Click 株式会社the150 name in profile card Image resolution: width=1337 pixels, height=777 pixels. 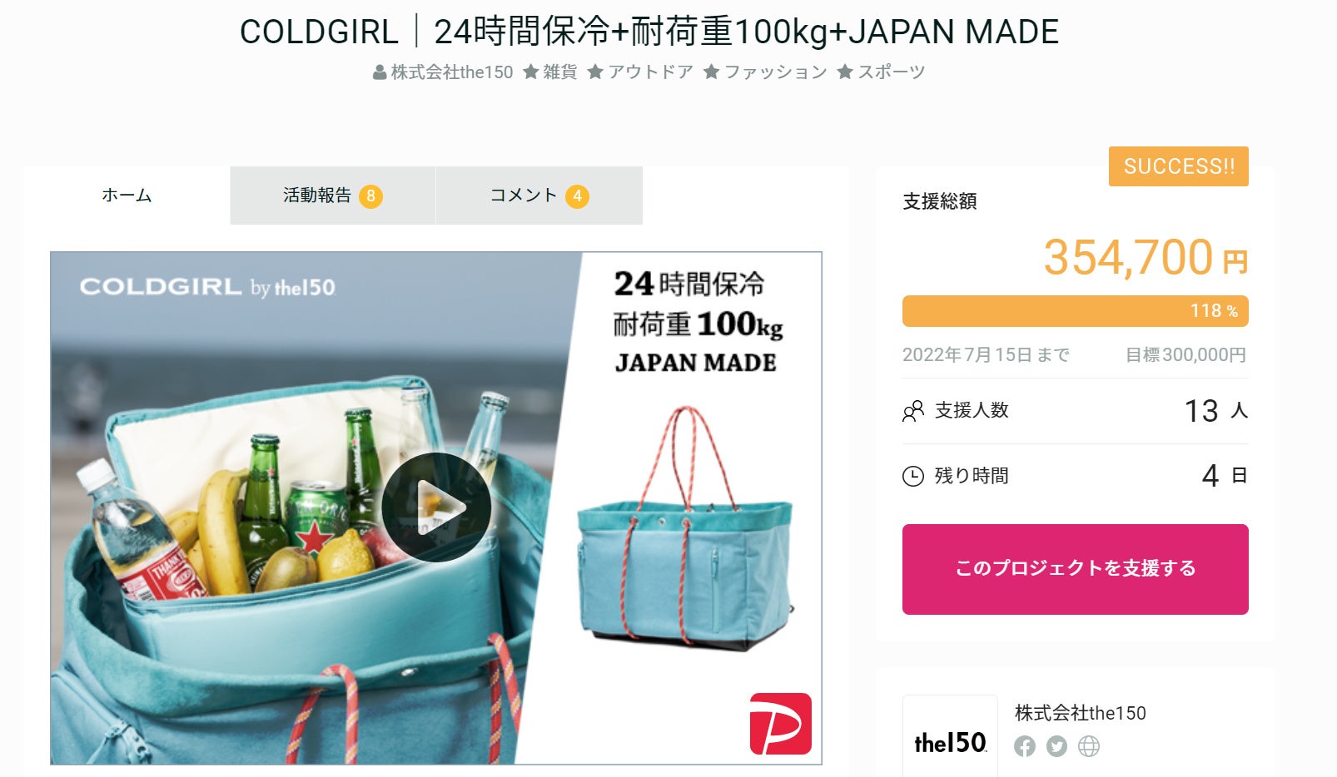1081,713
